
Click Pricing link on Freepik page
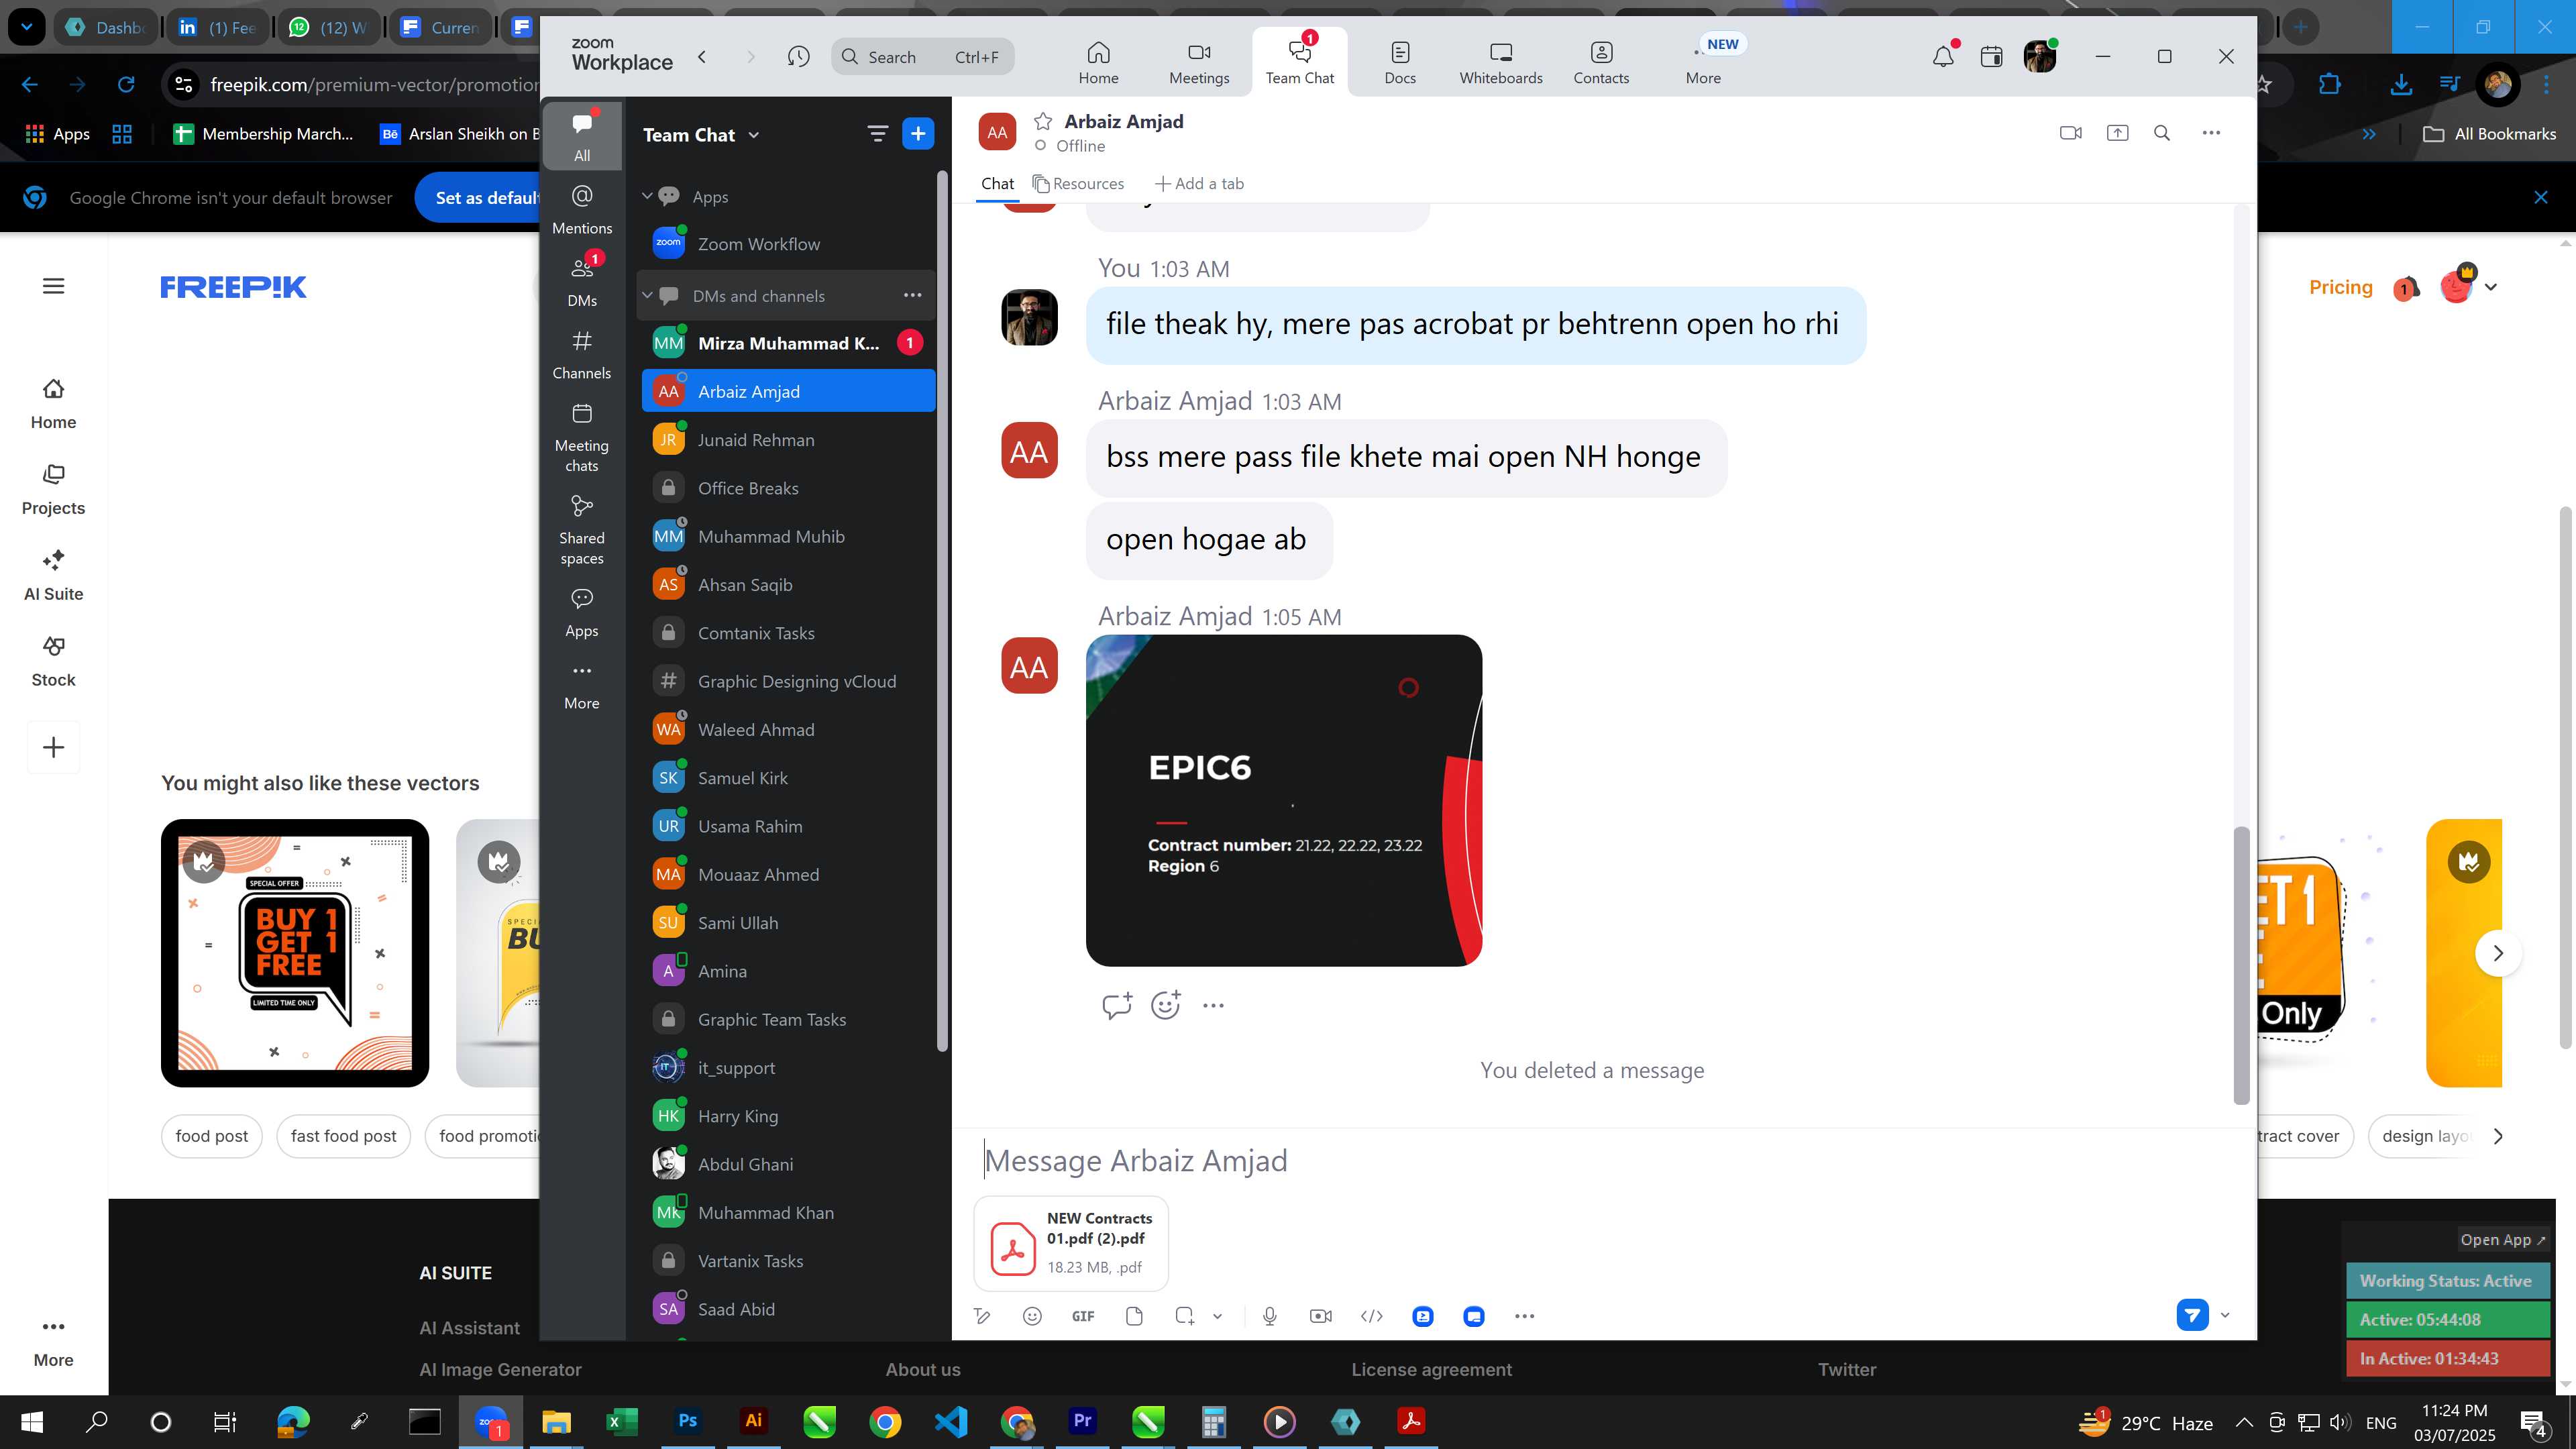pyautogui.click(x=2340, y=287)
